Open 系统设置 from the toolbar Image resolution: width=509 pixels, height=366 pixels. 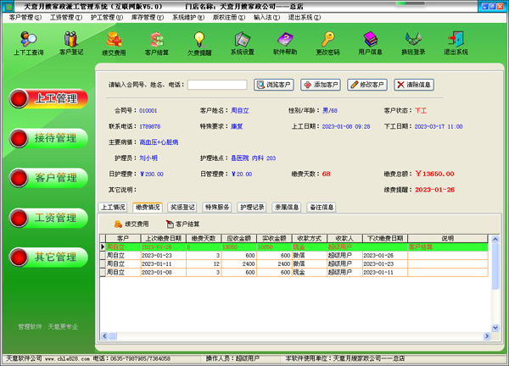pyautogui.click(x=242, y=43)
